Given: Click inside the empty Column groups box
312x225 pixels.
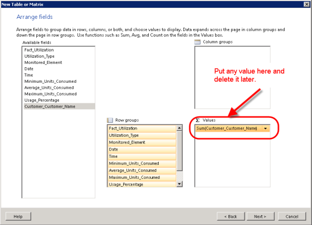Looking at the screenshot, I should [x=232, y=77].
